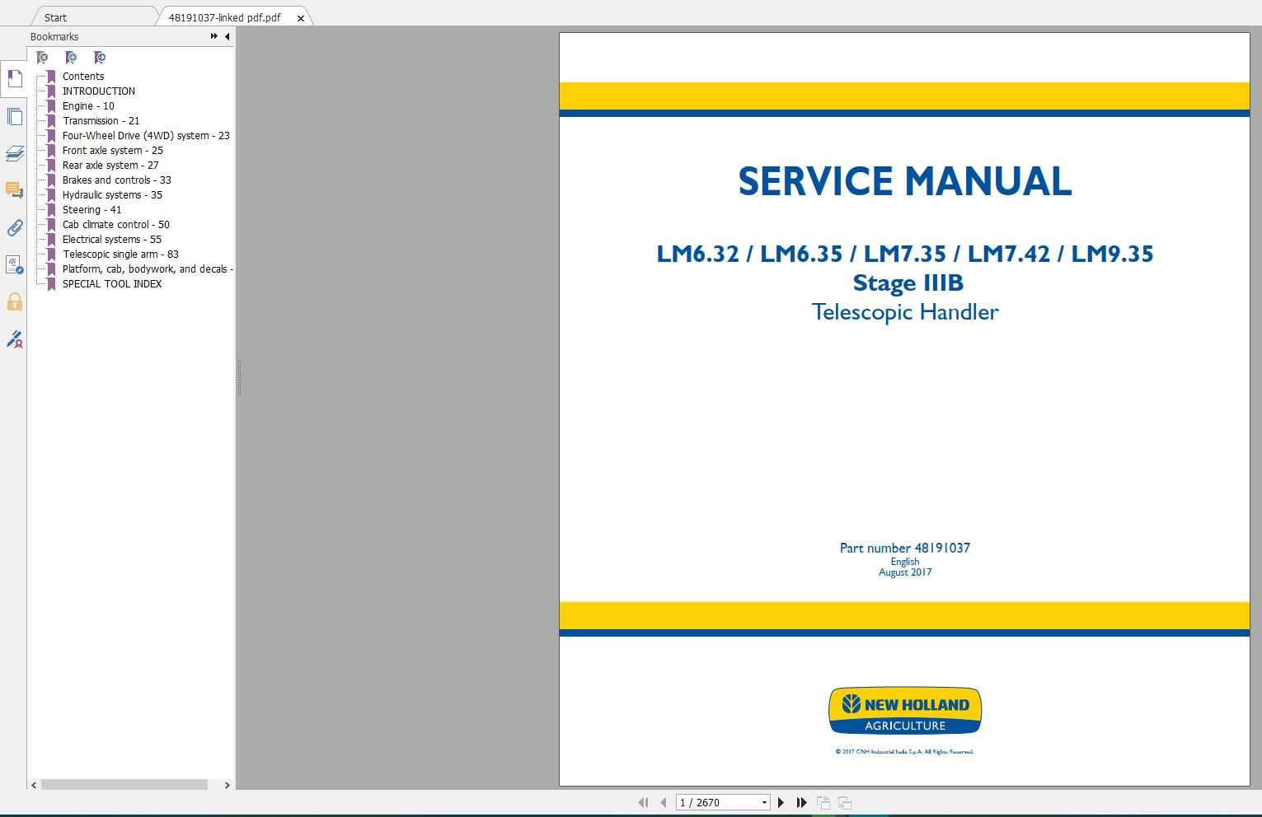Go to the first page
The width and height of the screenshot is (1262, 817).
[x=643, y=802]
